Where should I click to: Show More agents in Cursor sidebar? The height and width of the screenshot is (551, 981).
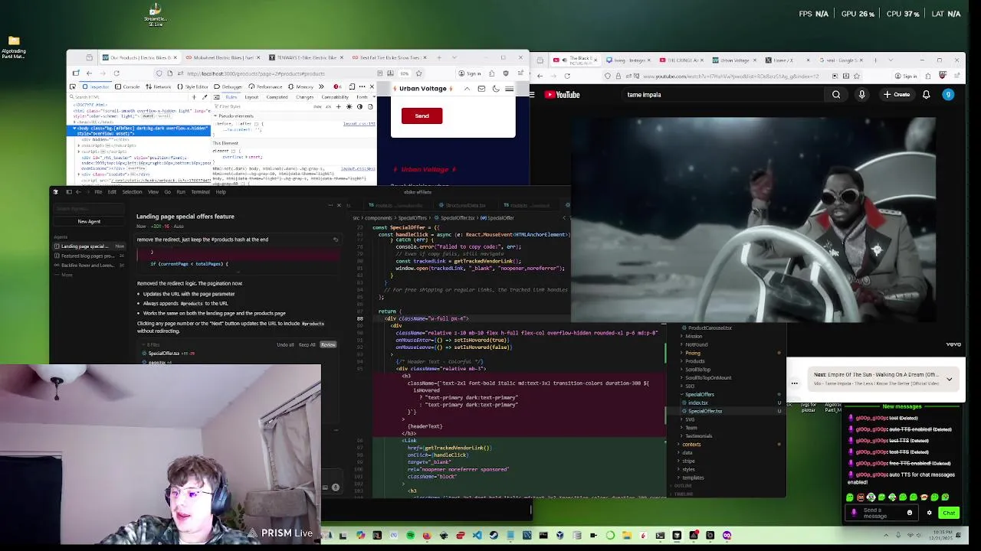pos(65,275)
